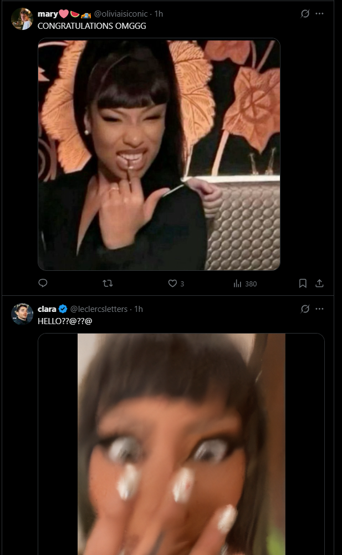This screenshot has width=342, height=555.
Task: Open blurry image in clara's tweet
Action: pyautogui.click(x=181, y=444)
